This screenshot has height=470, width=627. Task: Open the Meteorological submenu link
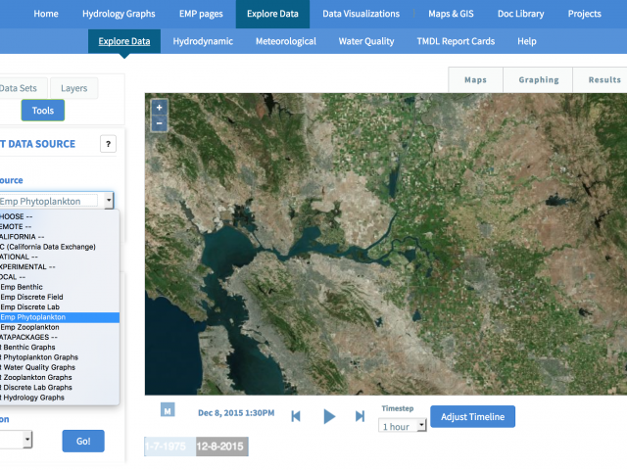point(286,41)
